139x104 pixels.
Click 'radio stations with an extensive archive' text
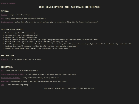[x=22, y=71]
